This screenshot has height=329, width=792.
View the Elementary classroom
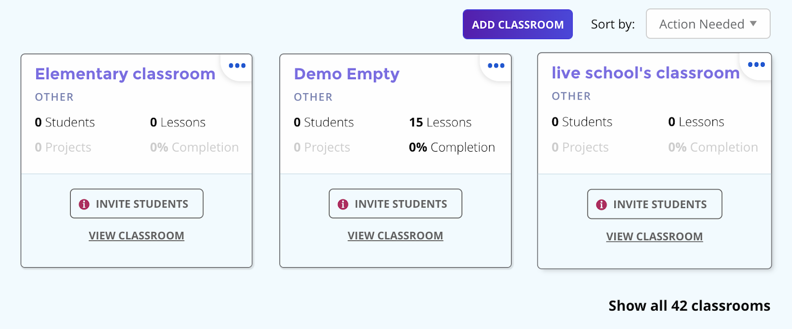(x=137, y=236)
